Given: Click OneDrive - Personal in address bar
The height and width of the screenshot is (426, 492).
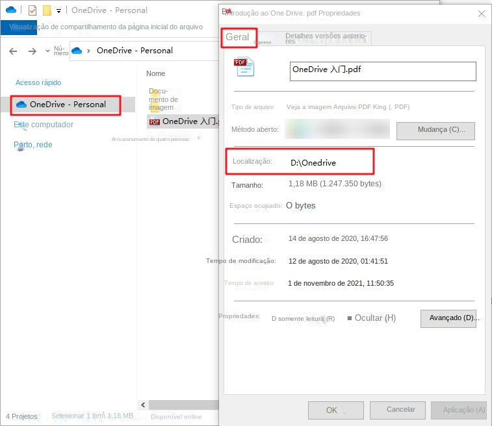Looking at the screenshot, I should coord(135,51).
